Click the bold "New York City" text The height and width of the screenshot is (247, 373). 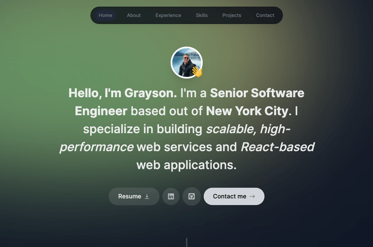247,111
